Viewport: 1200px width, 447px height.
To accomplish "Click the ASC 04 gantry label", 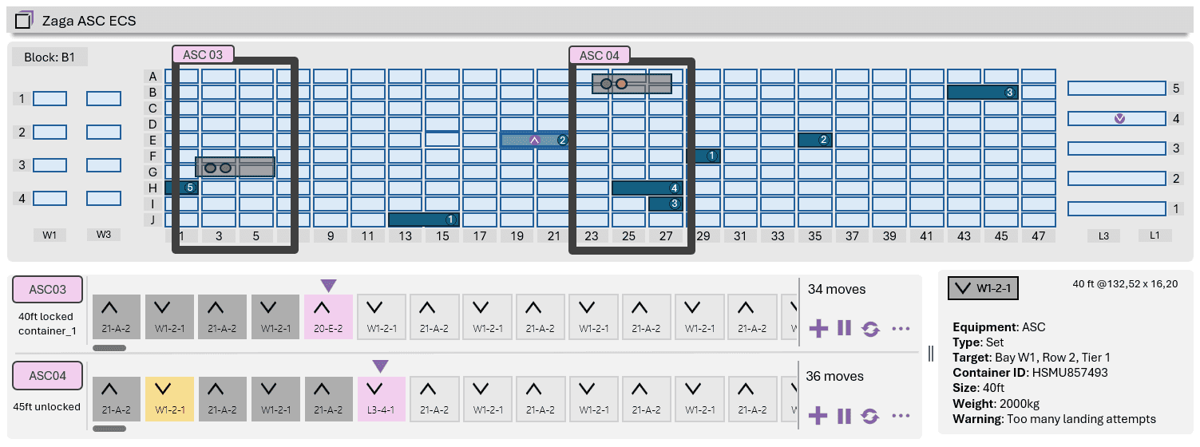I will pos(600,55).
